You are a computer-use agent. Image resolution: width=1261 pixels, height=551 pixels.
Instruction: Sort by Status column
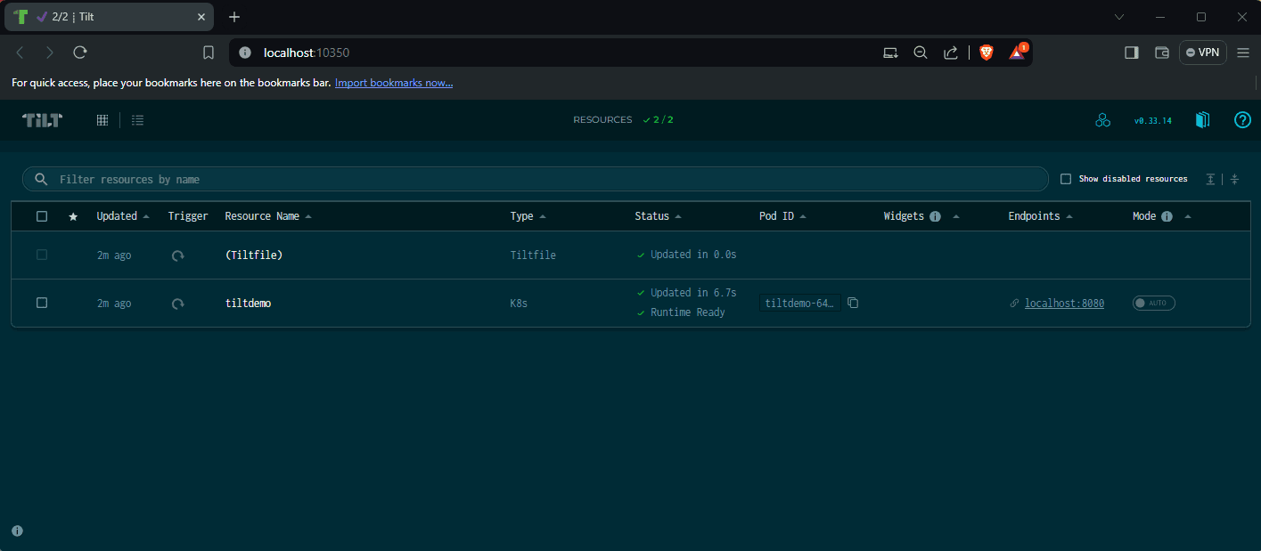click(x=658, y=216)
